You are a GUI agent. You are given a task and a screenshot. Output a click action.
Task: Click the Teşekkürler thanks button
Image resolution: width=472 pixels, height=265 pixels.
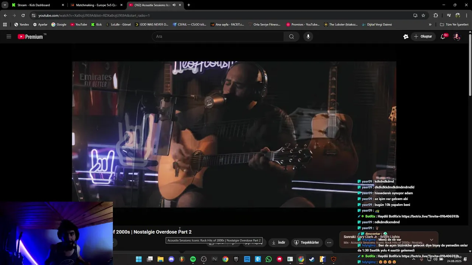[306, 243]
